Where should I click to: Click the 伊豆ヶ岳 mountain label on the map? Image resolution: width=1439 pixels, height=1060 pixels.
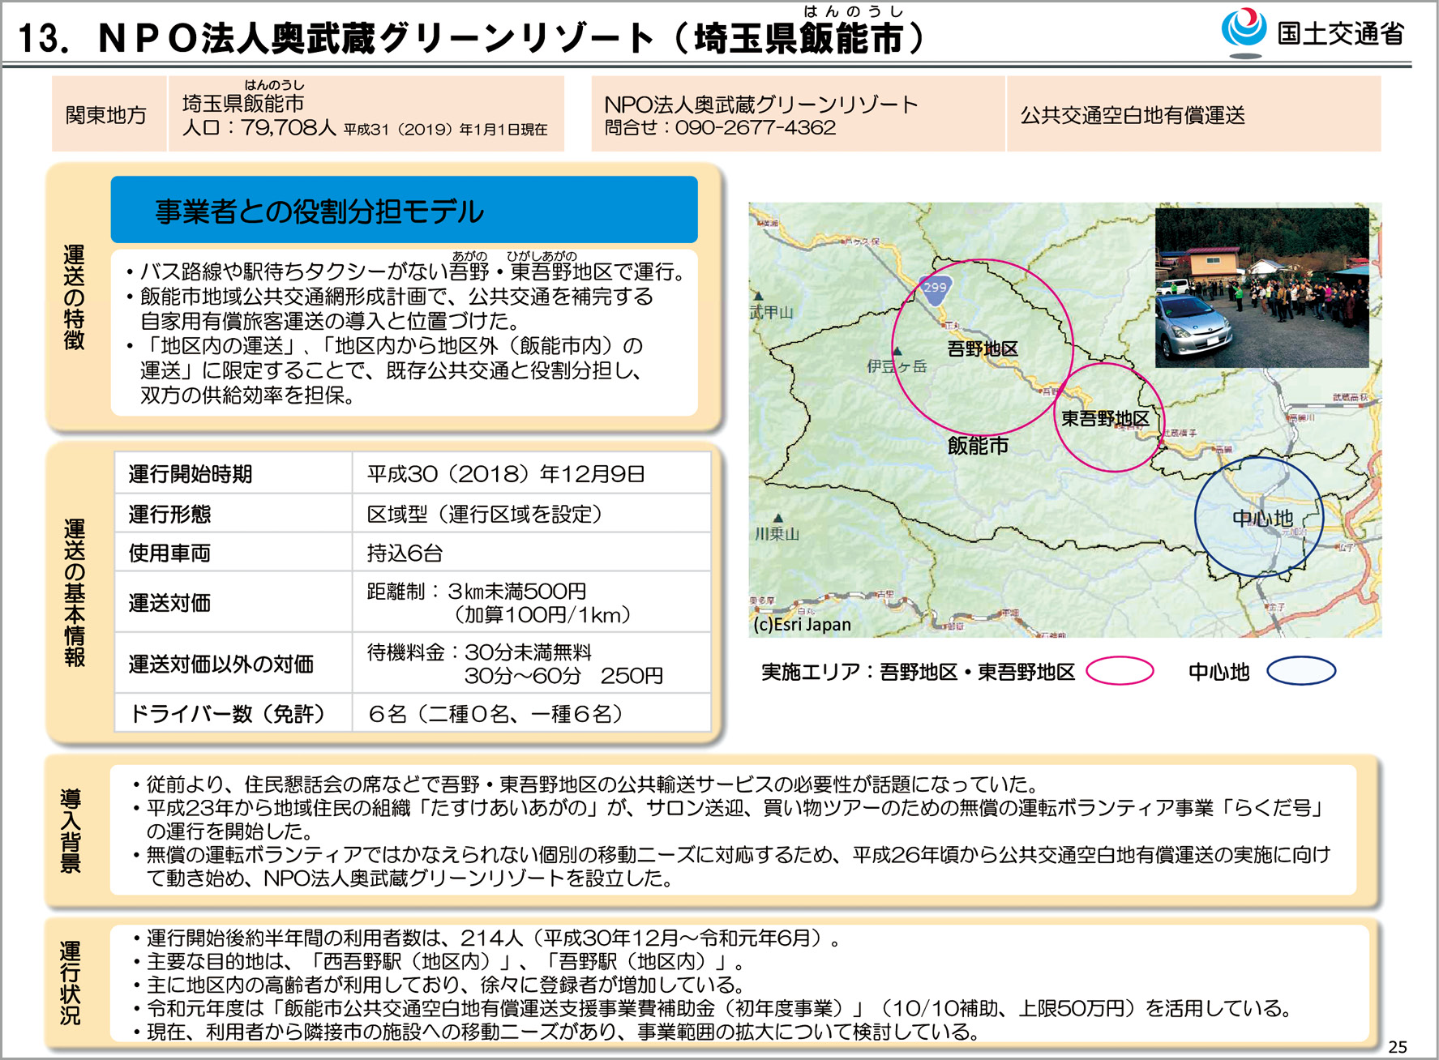[897, 366]
